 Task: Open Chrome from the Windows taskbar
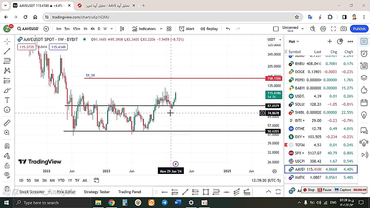[112, 203]
